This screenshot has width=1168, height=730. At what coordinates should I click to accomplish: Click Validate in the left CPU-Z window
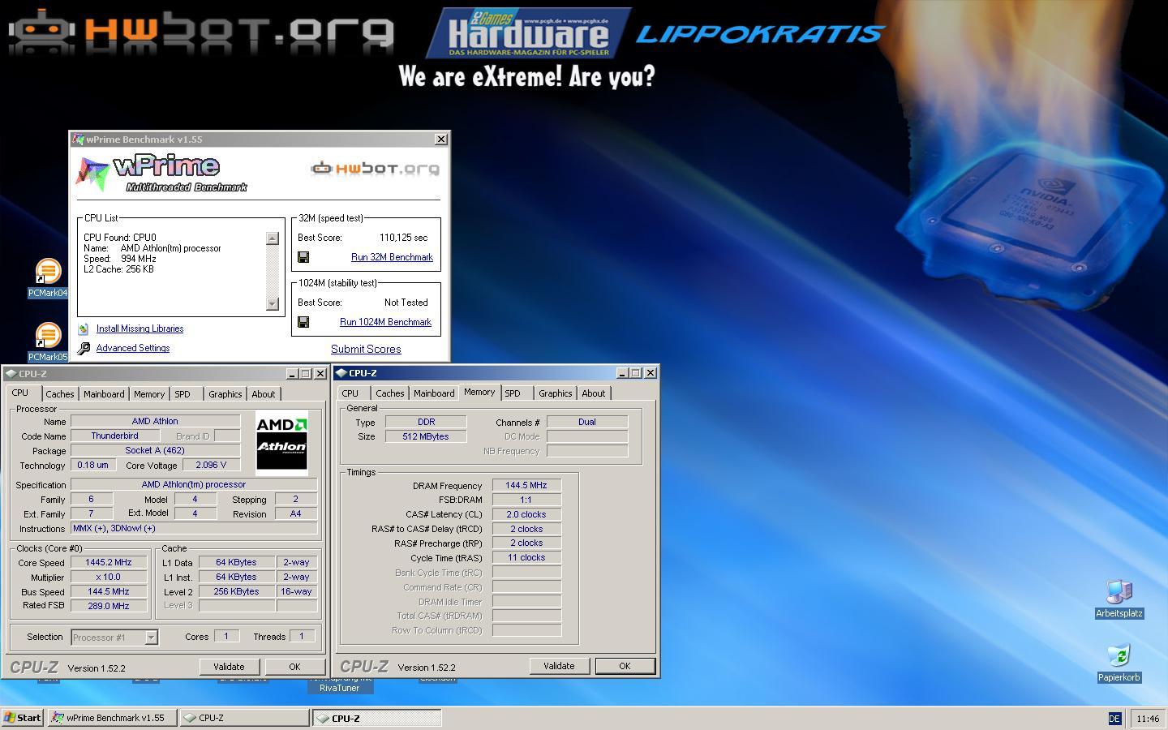(229, 667)
